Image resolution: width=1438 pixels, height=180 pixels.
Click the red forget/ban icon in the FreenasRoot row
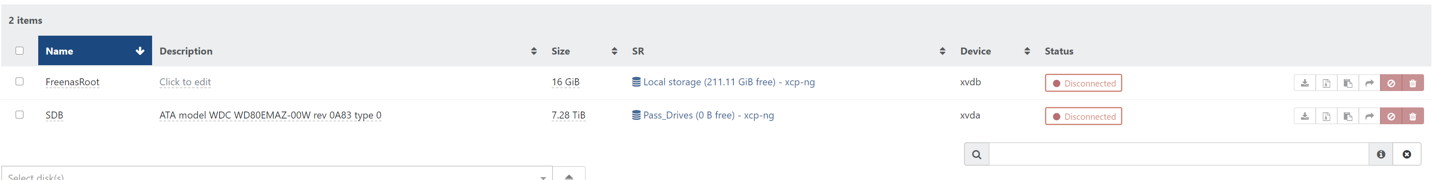(x=1391, y=83)
